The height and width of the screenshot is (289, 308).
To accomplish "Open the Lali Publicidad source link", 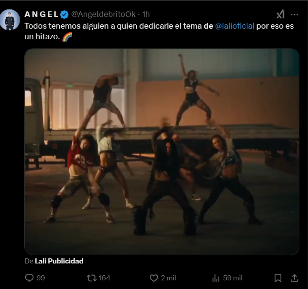I will click(59, 261).
